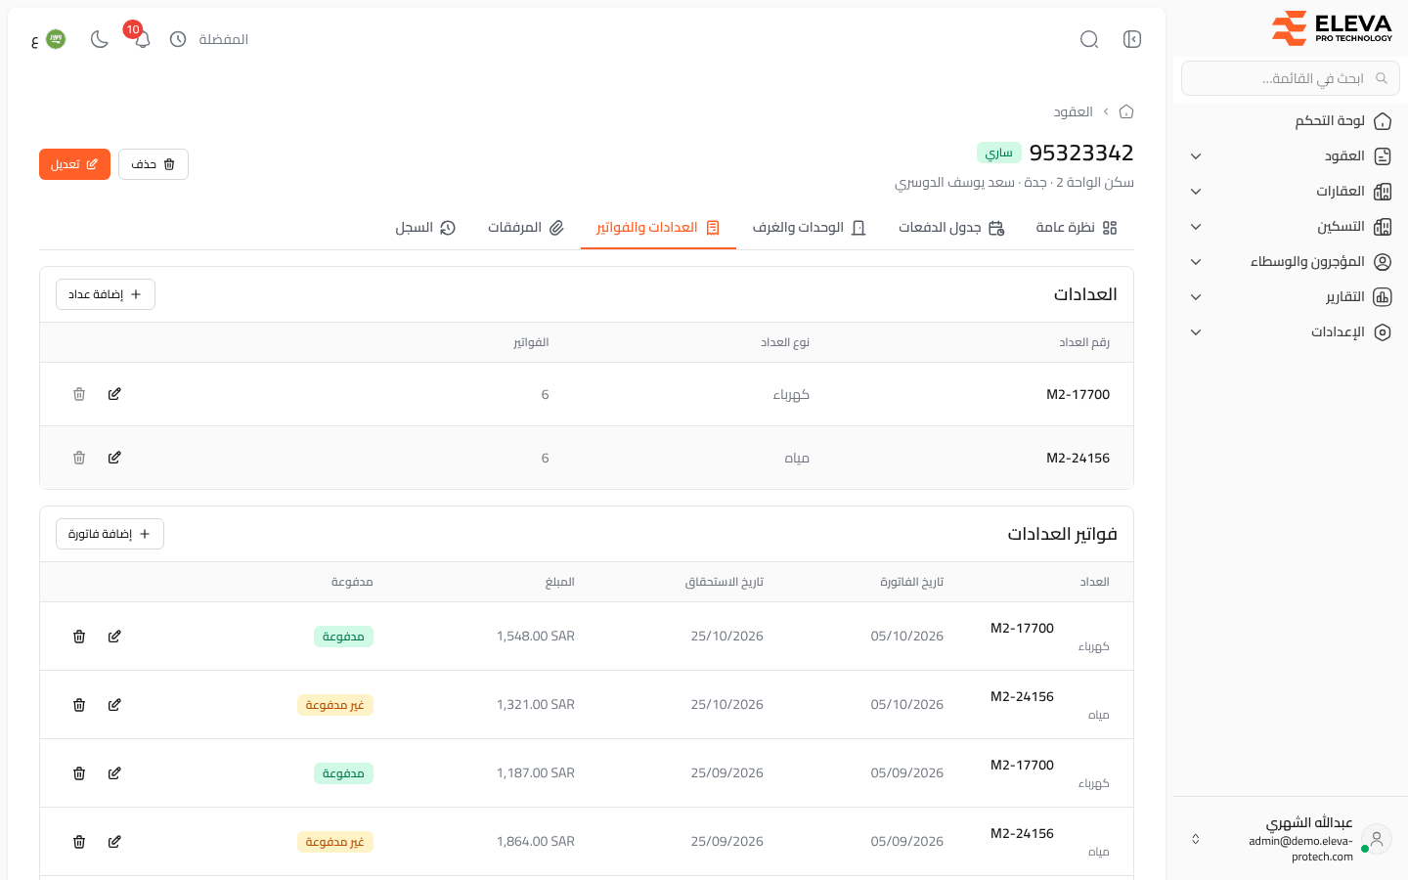Expand the التسكين sidebar menu chevron

(x=1196, y=227)
